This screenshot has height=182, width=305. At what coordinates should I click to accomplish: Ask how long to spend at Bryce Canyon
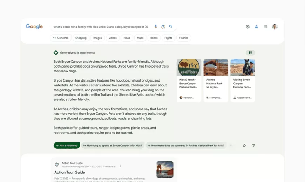(113, 145)
